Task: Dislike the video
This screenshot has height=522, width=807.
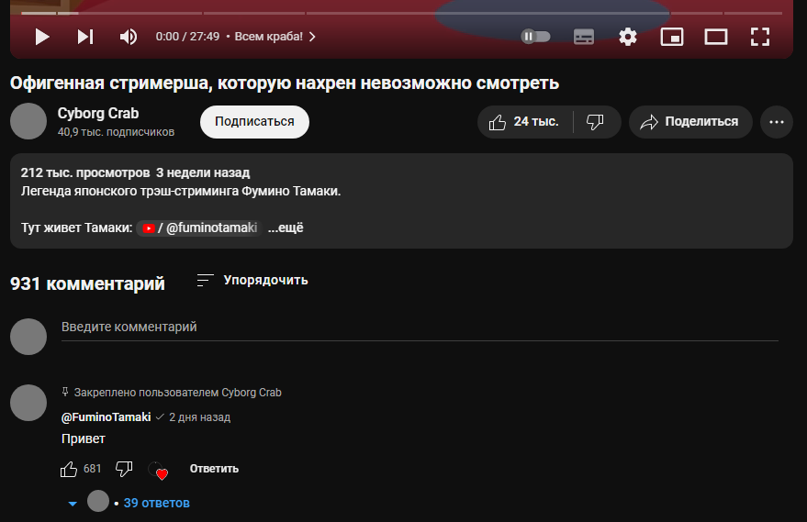Action: [x=595, y=122]
